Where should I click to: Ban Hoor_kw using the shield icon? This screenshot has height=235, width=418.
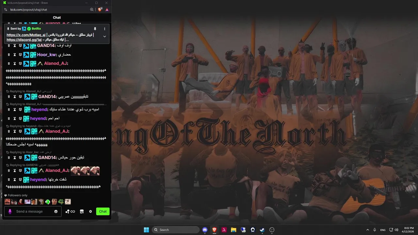click(20, 55)
